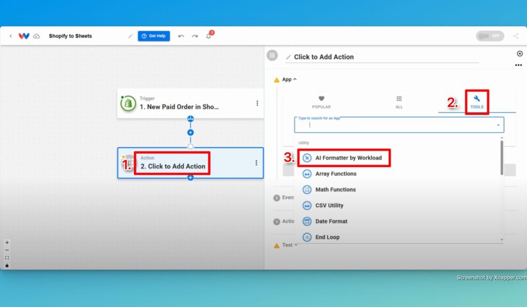Collapse the app dropdown arrow
Screen dimensions: 527x307
click(498, 125)
